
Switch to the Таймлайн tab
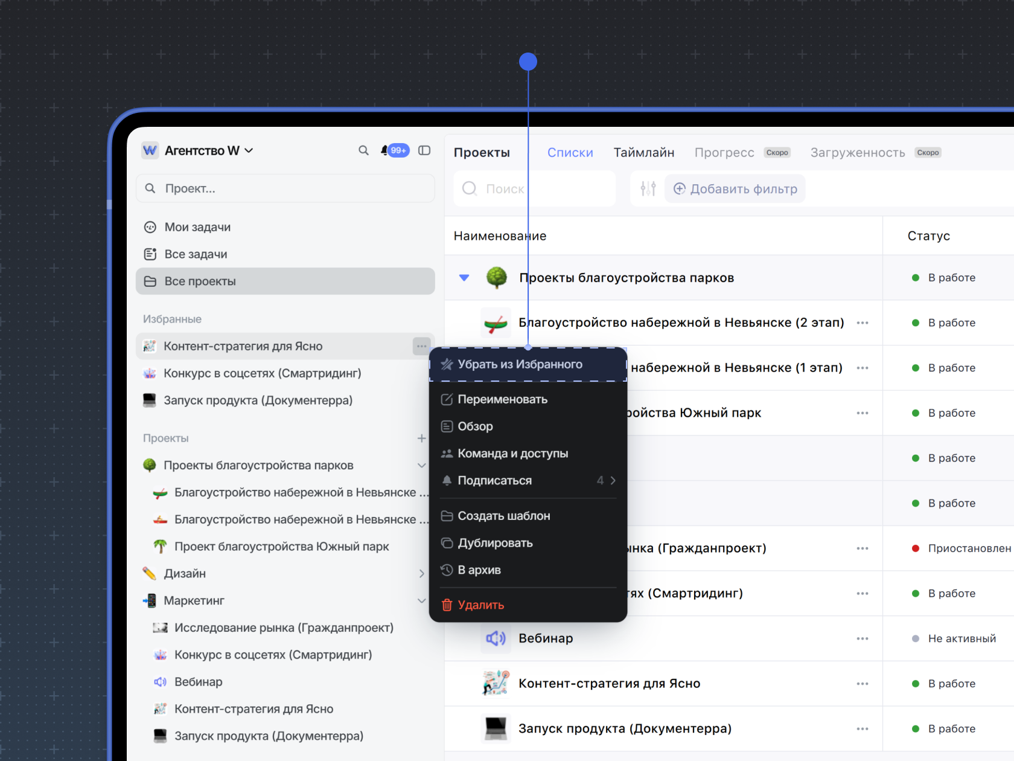[643, 153]
